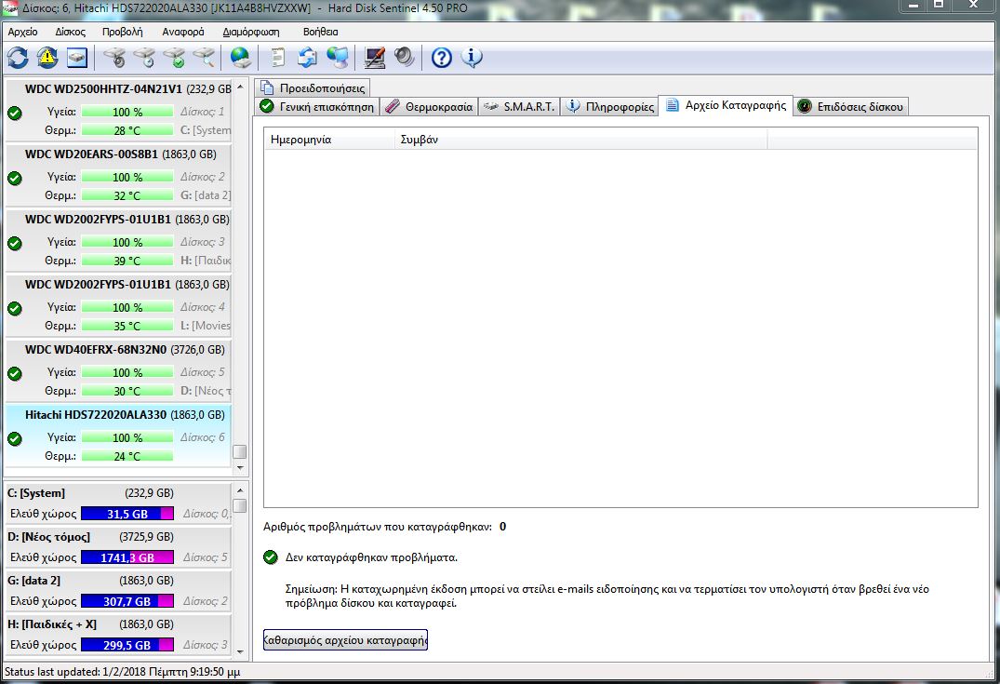Select disk WDC WD2002FYPS-01U1B1 labeled Δίσκος: 3
1000x684 pixels.
pyautogui.click(x=118, y=239)
